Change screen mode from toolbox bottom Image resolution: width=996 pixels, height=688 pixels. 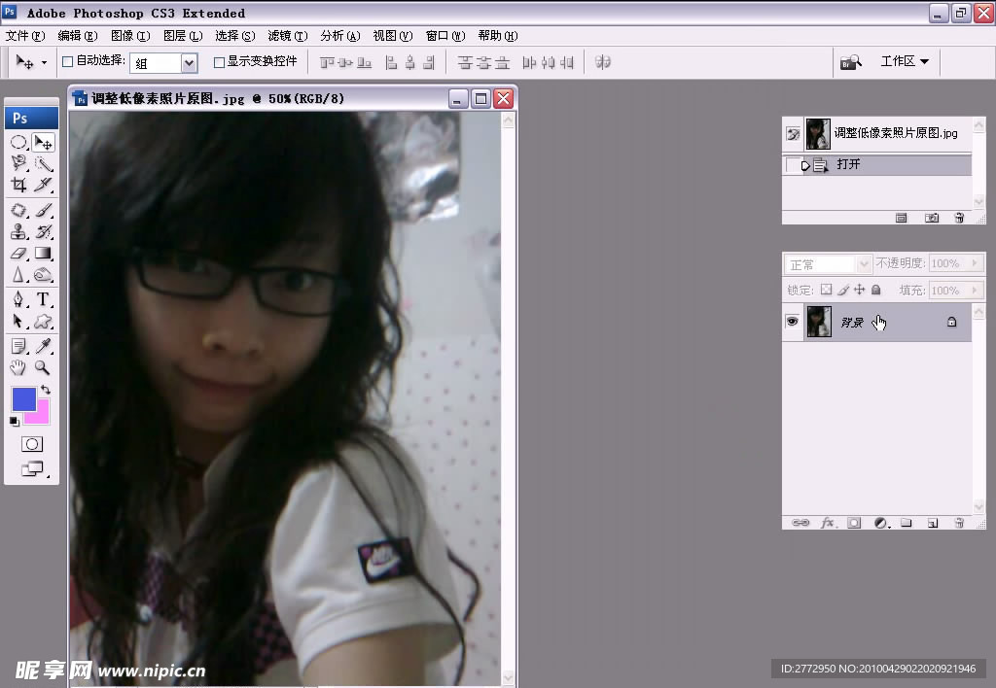point(32,469)
